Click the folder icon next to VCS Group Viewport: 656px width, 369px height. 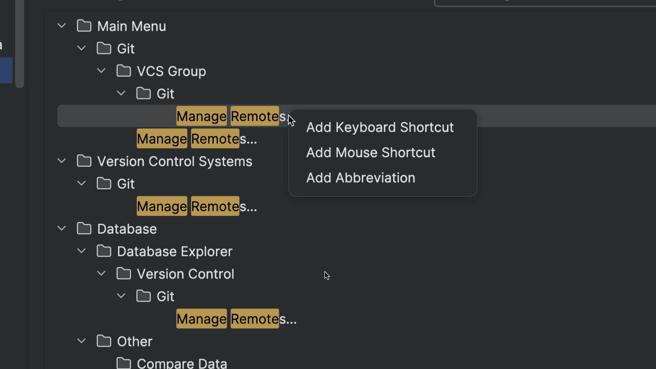[x=124, y=71]
